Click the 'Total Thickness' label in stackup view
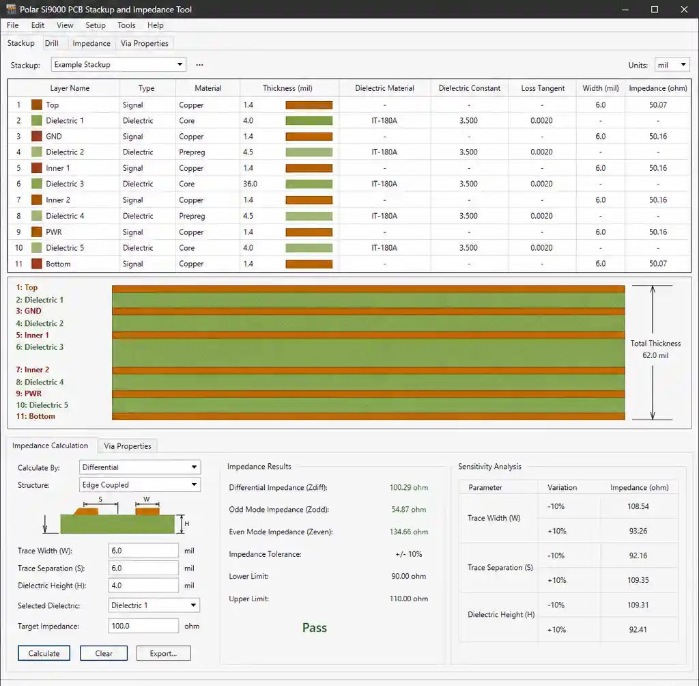699x686 pixels. click(x=655, y=343)
